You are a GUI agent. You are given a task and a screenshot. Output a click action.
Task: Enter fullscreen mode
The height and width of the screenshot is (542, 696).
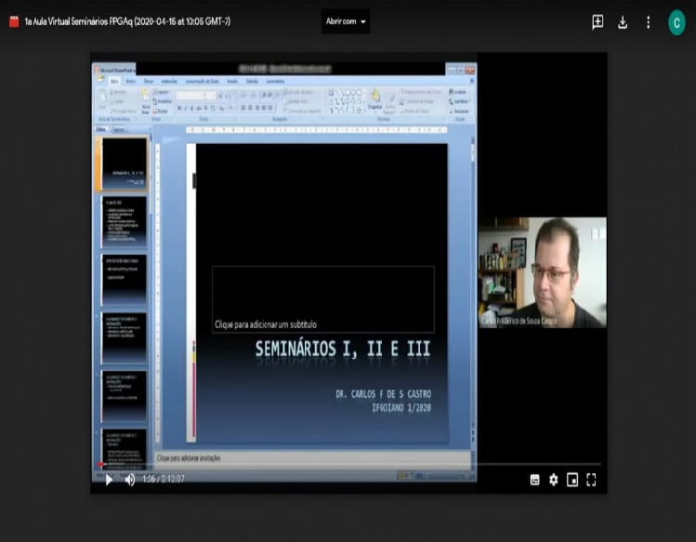point(591,480)
